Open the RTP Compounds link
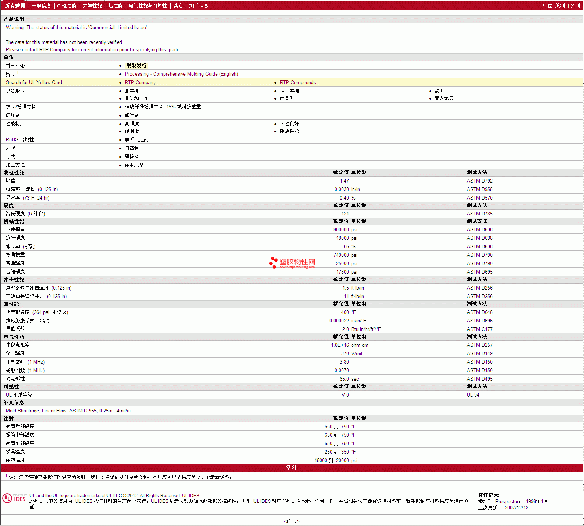 298,83
